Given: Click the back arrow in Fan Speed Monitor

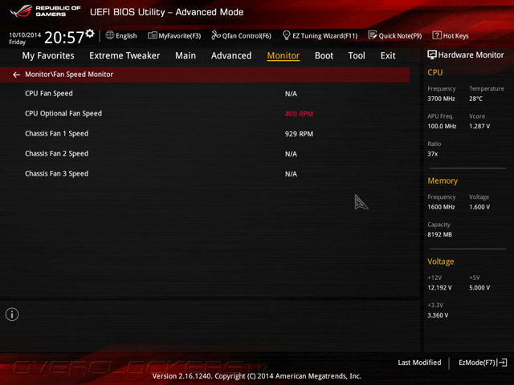Looking at the screenshot, I should pos(16,75).
